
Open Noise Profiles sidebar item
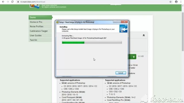click(x=40, y=26)
